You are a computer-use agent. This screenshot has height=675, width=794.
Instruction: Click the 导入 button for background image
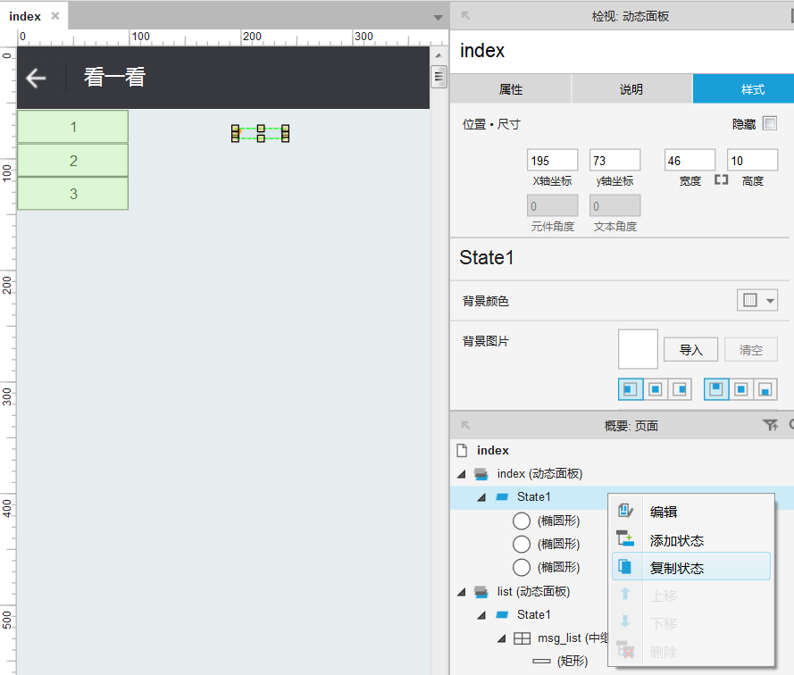690,349
